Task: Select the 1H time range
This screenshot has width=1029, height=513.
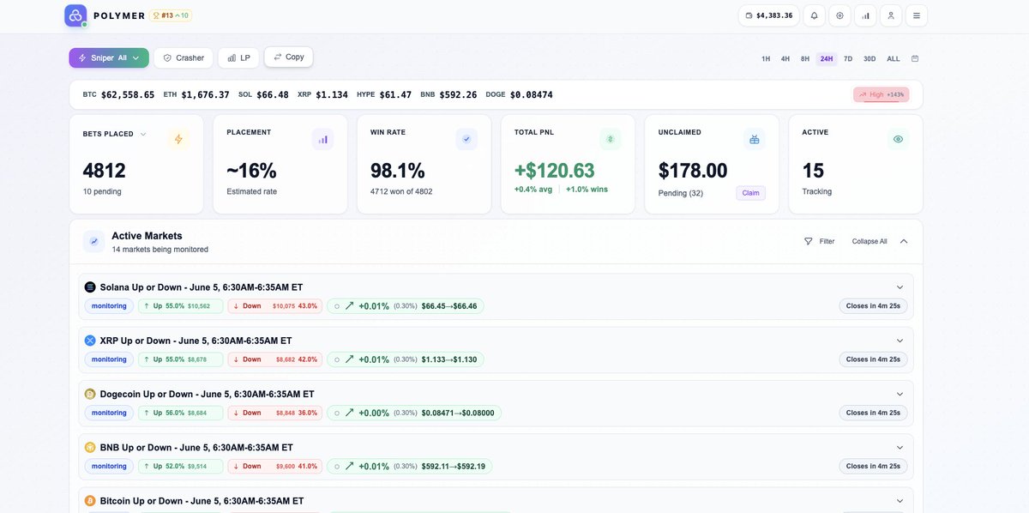Action: click(x=766, y=58)
